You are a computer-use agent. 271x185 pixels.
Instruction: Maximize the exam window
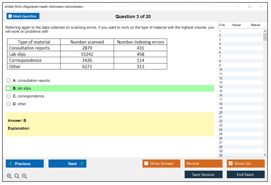click(x=250, y=7)
